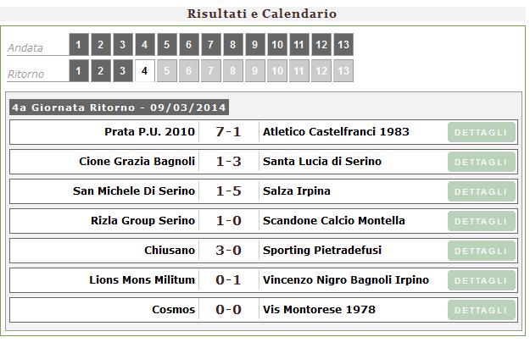Open Dettagli for Chiusano vs Sporting Pietradefusi
This screenshot has width=530, height=348.
coord(481,251)
